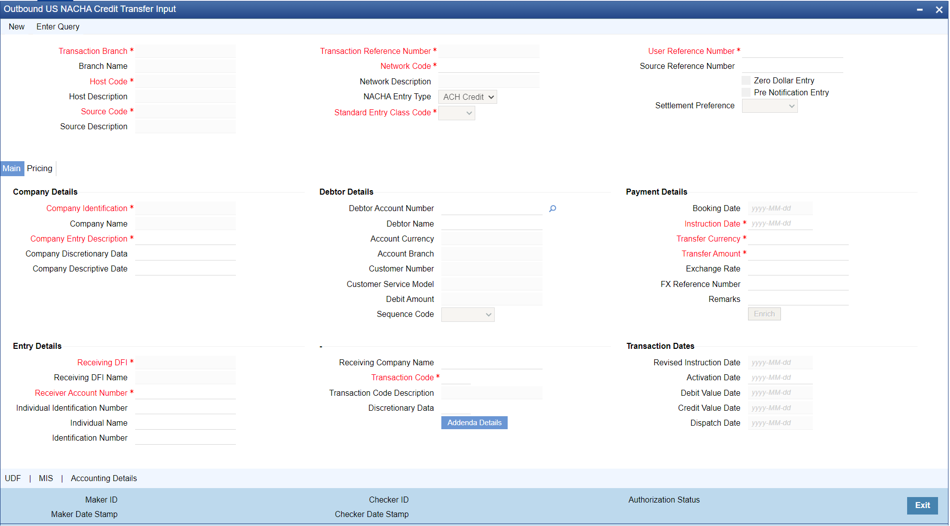Close the Outbound US NACHA window
This screenshot has height=526, width=950.
[939, 9]
